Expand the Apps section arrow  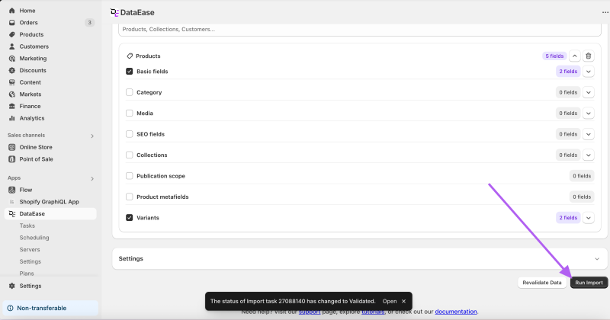(92, 178)
